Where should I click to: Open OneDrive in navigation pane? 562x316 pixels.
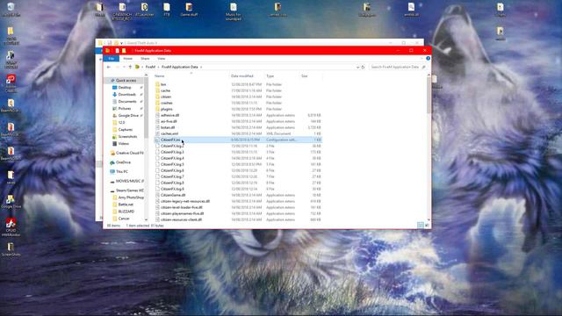pos(123,162)
